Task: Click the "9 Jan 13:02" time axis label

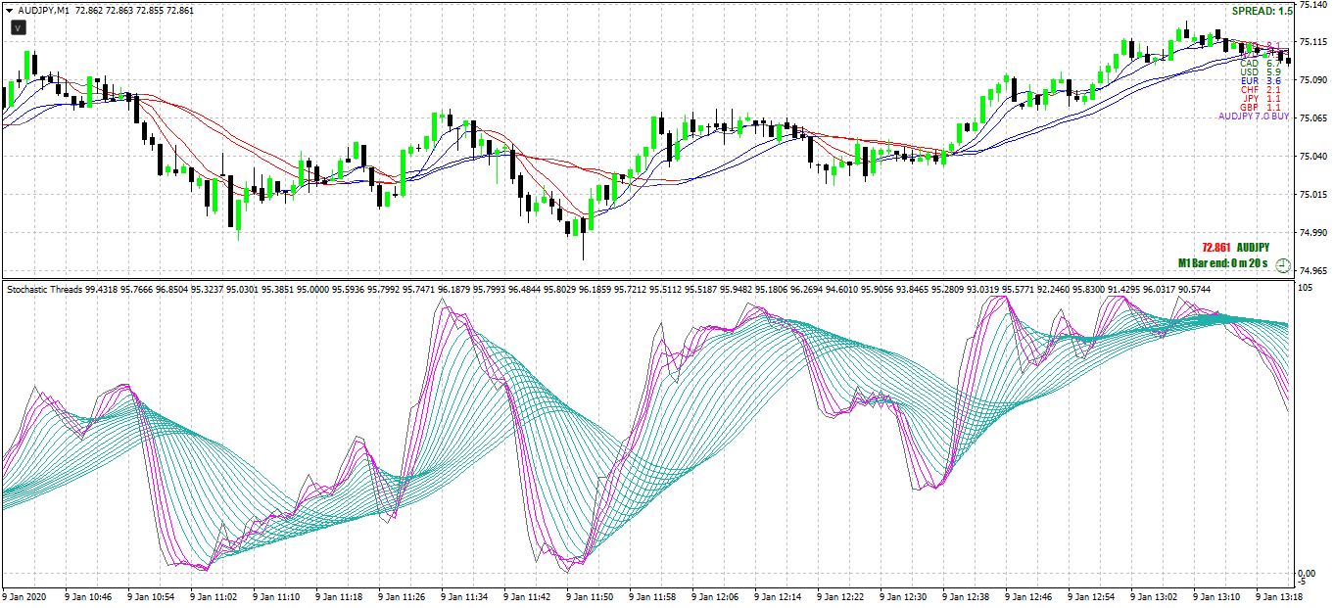Action: 1155,596
